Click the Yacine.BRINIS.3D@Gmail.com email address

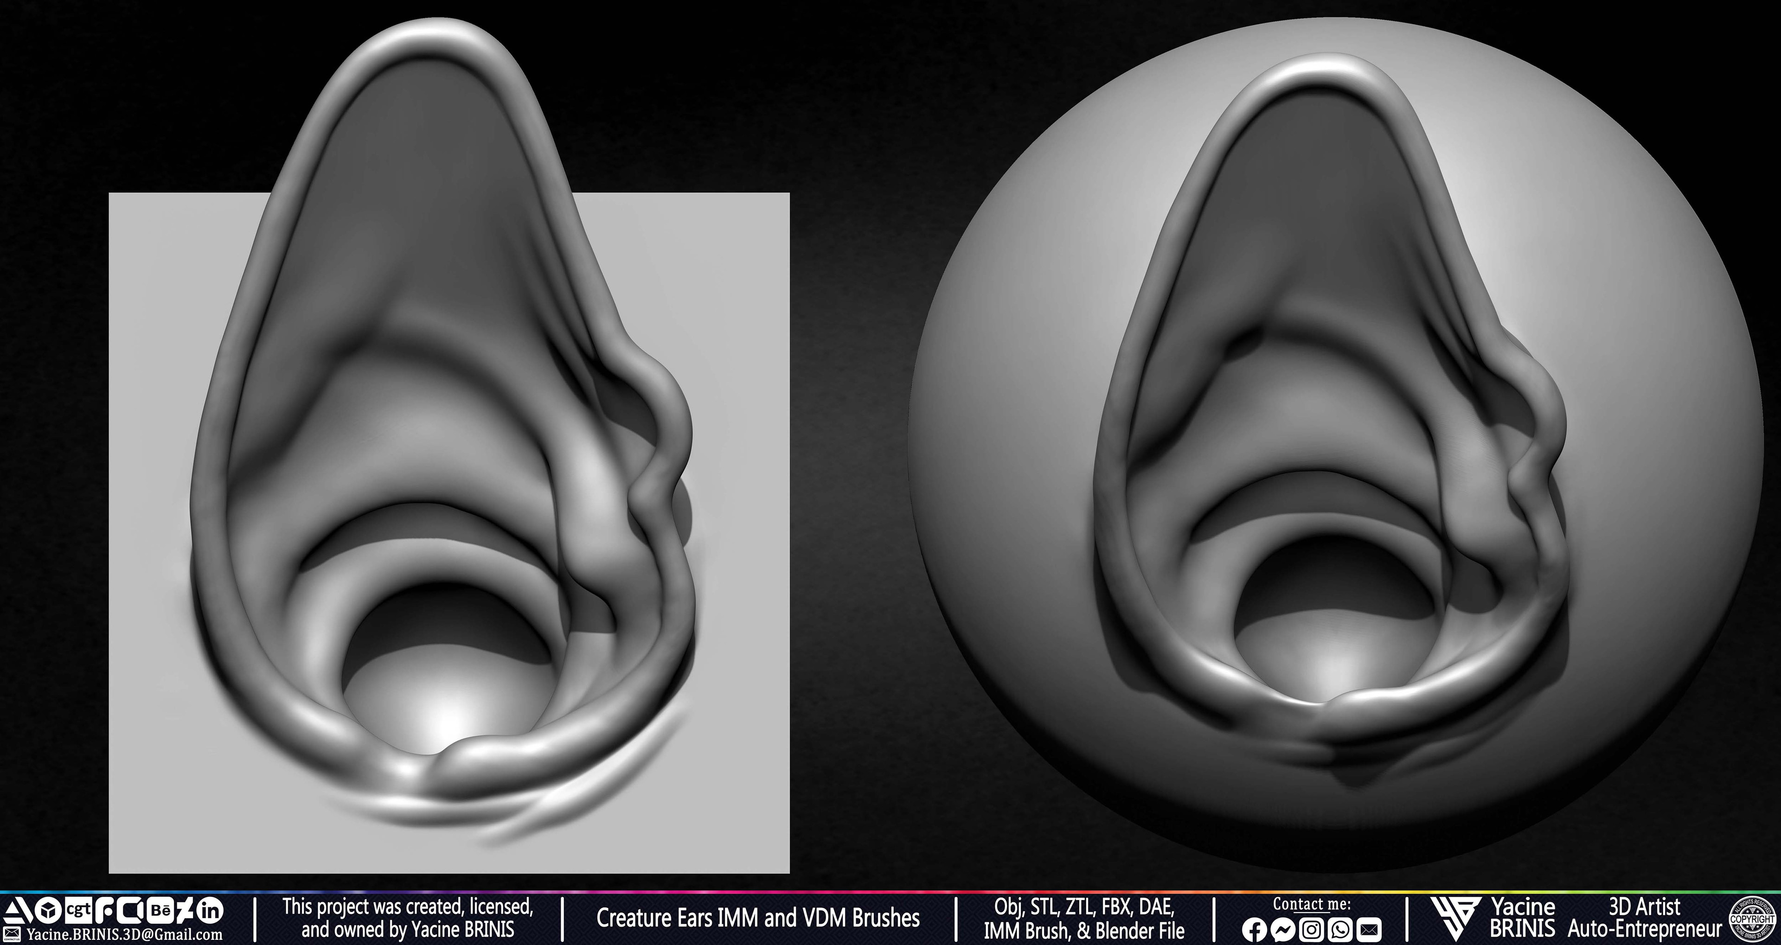(125, 935)
